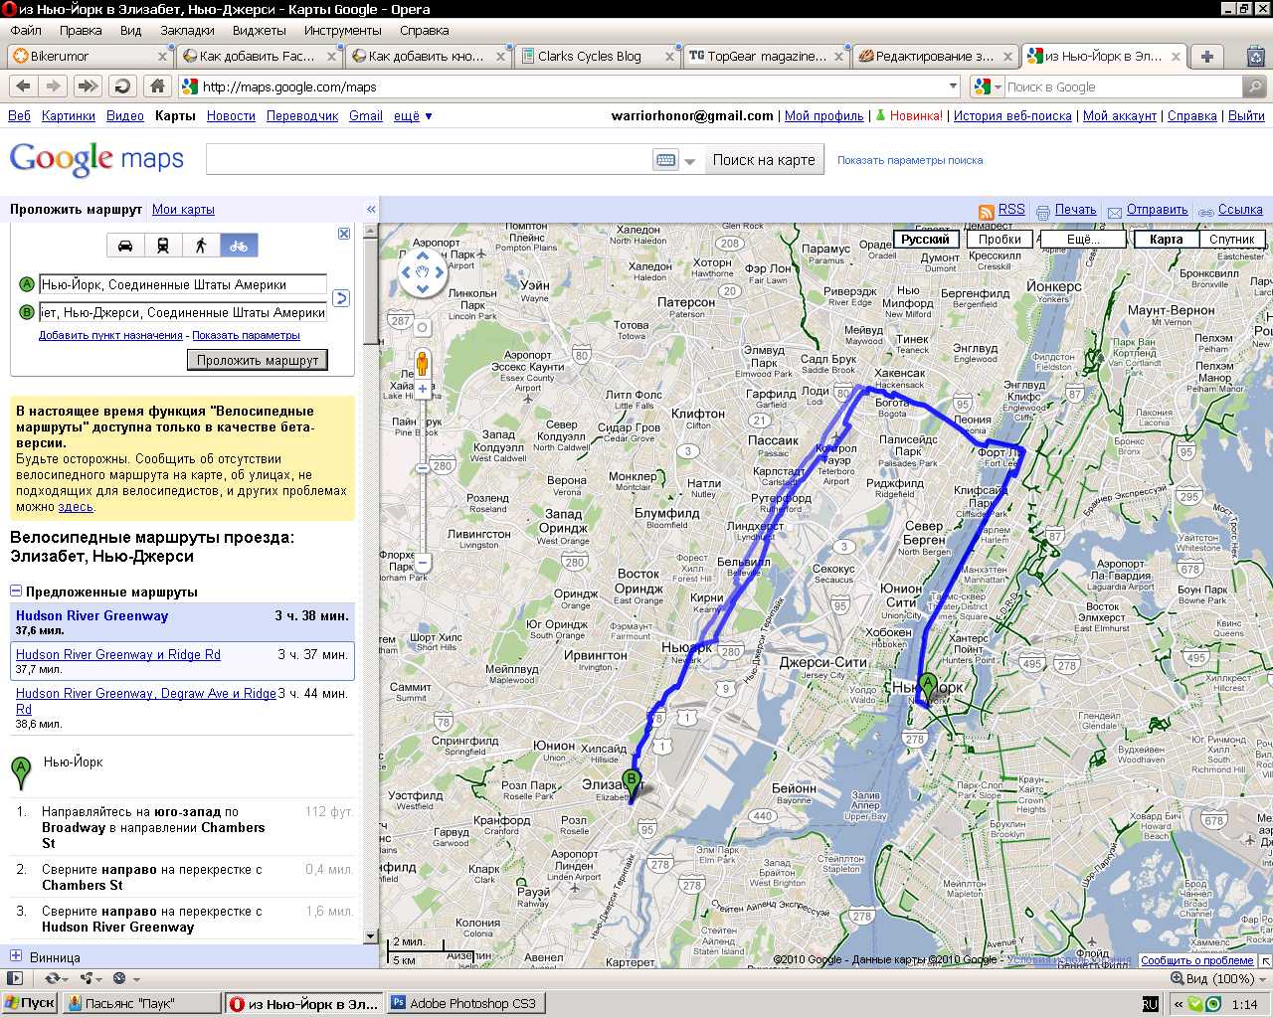Click the RSS feed icon
Viewport: 1273px width, 1018px height.
click(x=987, y=211)
